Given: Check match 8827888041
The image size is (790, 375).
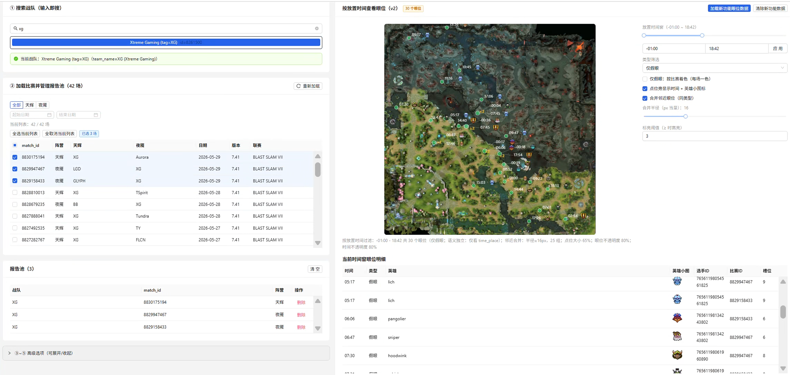Looking at the screenshot, I should (x=15, y=216).
